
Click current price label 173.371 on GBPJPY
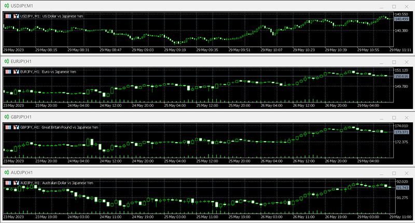tap(402, 132)
